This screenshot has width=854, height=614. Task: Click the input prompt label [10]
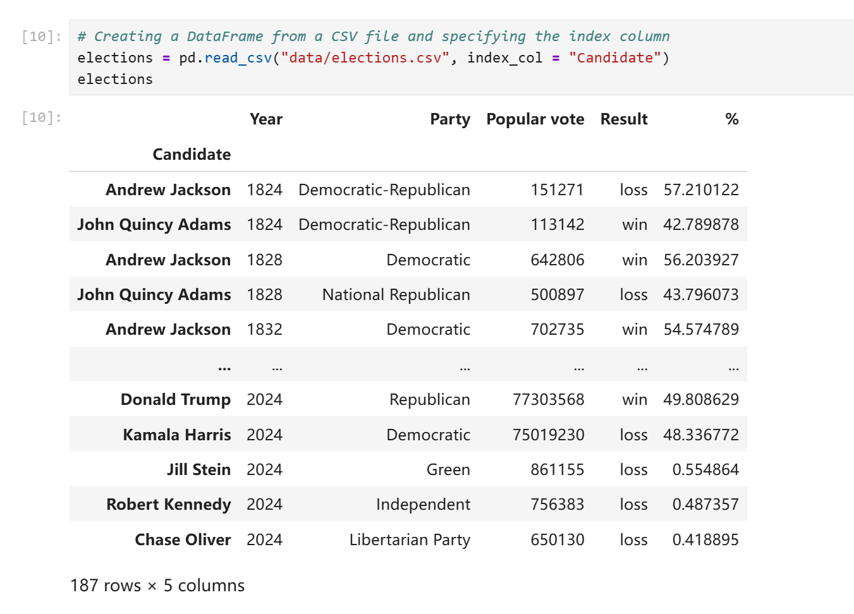coord(41,37)
